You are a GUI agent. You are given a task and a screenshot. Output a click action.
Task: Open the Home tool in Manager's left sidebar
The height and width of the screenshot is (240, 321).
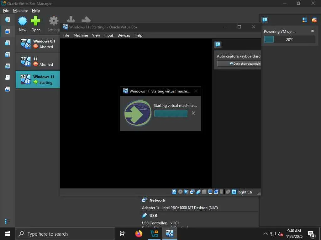pos(8,20)
